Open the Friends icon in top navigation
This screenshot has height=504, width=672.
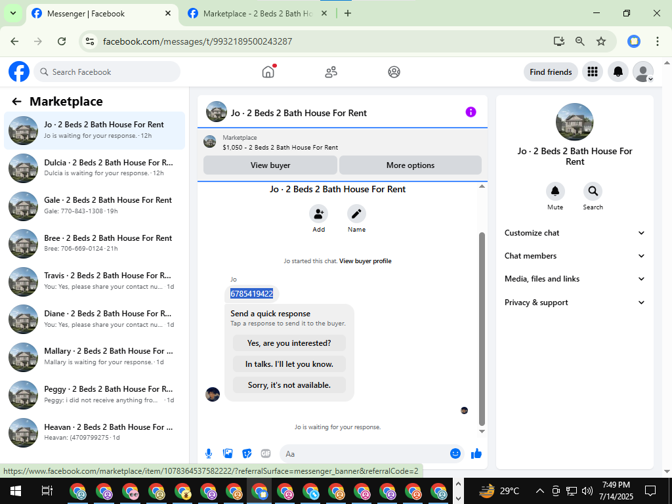click(x=331, y=72)
